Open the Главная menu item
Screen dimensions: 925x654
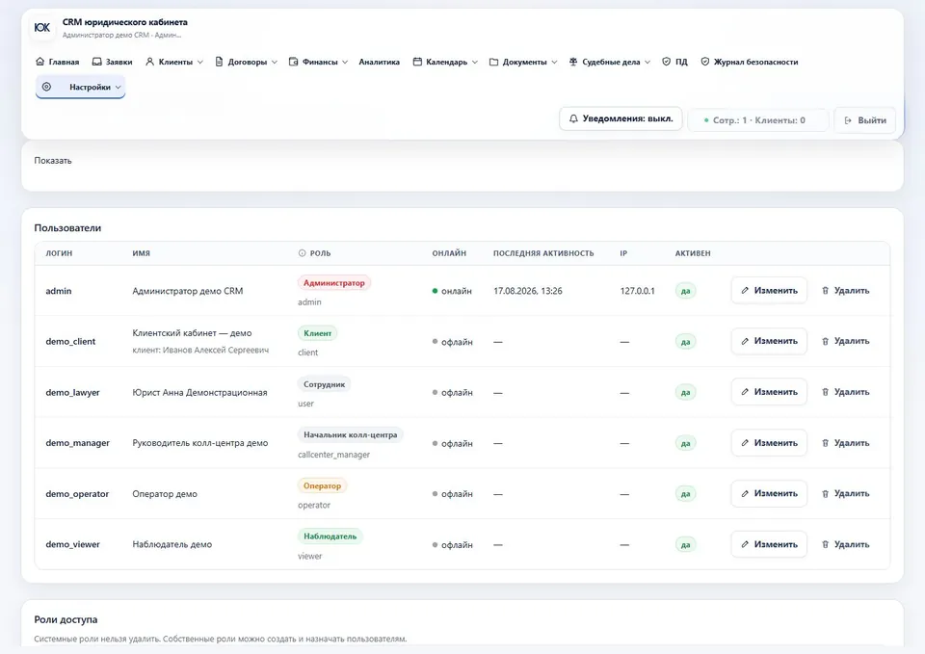tap(57, 62)
